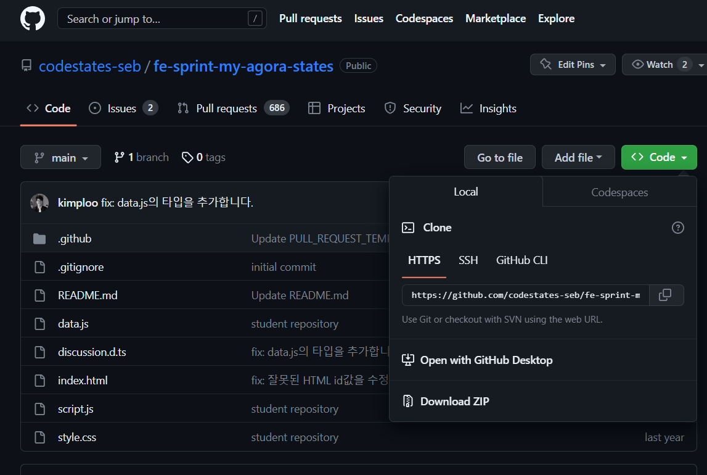The width and height of the screenshot is (707, 475).
Task: Open the fe-sprint-my-agora-states repository link
Action: (243, 66)
